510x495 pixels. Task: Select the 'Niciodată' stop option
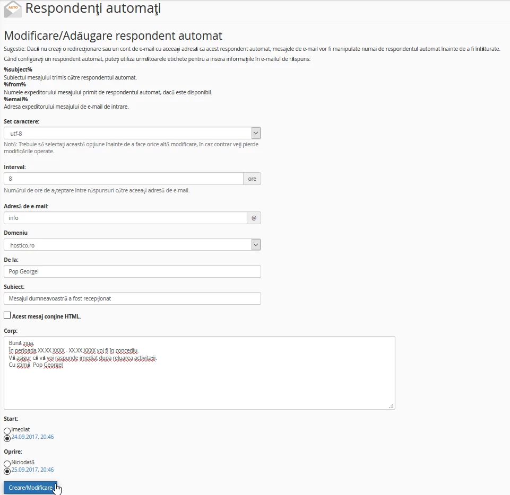tap(6, 462)
